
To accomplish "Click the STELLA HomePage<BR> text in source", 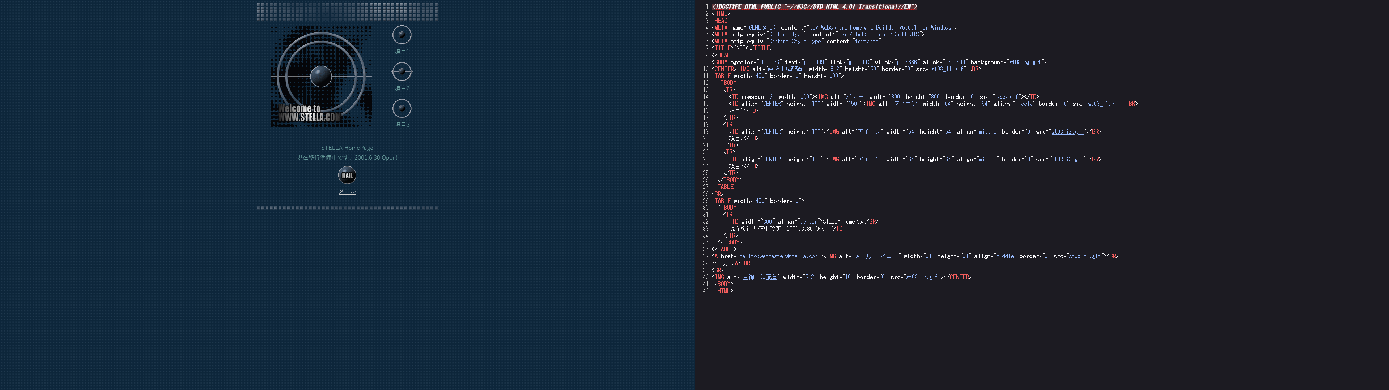I will point(850,222).
